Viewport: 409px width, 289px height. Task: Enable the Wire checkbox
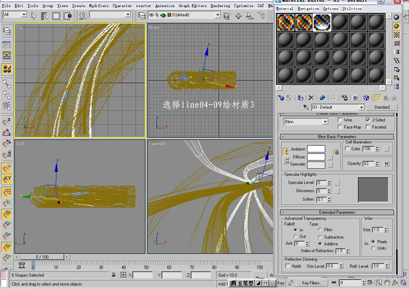coord(339,120)
